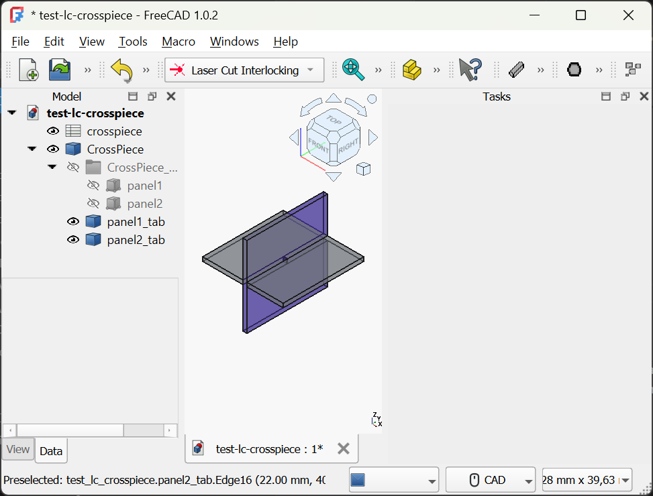Expand overflow chevron after the hexagon icon
Screen dimensions: 653x496
(599, 70)
